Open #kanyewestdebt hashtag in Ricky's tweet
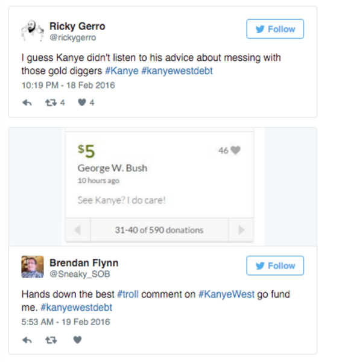Viewport: 342px width, 362px height. pos(177,71)
